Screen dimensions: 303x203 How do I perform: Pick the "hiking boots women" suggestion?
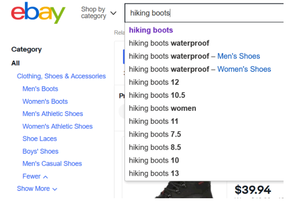(163, 108)
